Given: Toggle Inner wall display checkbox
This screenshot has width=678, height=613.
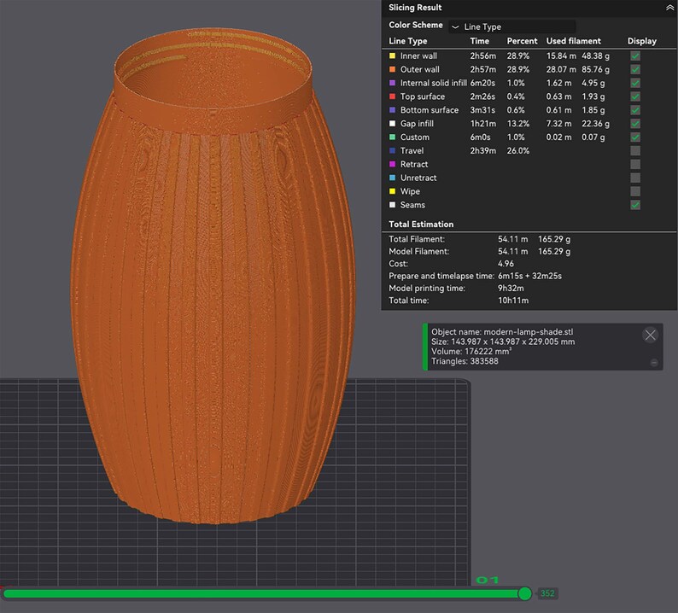Looking at the screenshot, I should click(x=634, y=55).
